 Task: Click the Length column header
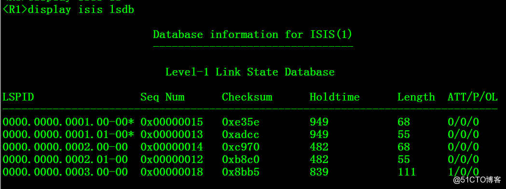(x=416, y=97)
